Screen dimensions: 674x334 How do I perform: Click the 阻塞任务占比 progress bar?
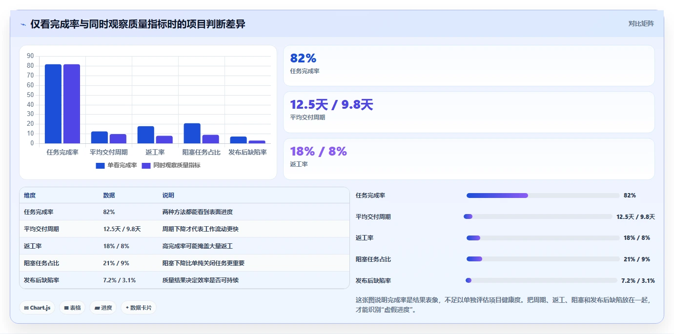pos(543,259)
